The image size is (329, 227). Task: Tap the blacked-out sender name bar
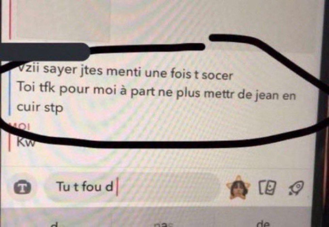click(x=45, y=52)
